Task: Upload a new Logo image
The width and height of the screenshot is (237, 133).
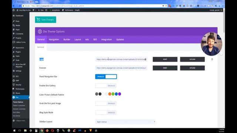Action: (193, 59)
